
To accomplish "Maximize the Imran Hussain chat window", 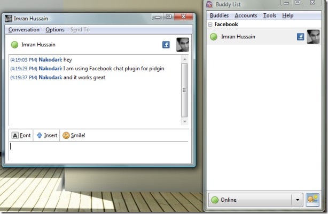I will click(169, 17).
